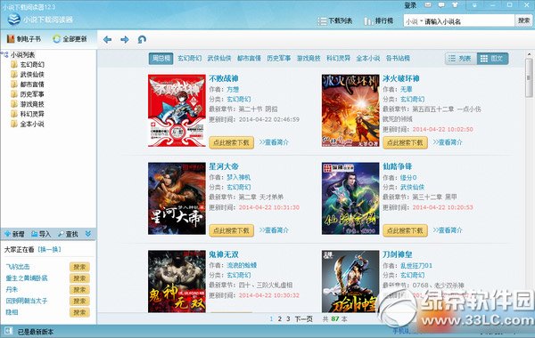The height and width of the screenshot is (338, 535).
Task: Click the 不败战神 book cover
Action: [177, 110]
